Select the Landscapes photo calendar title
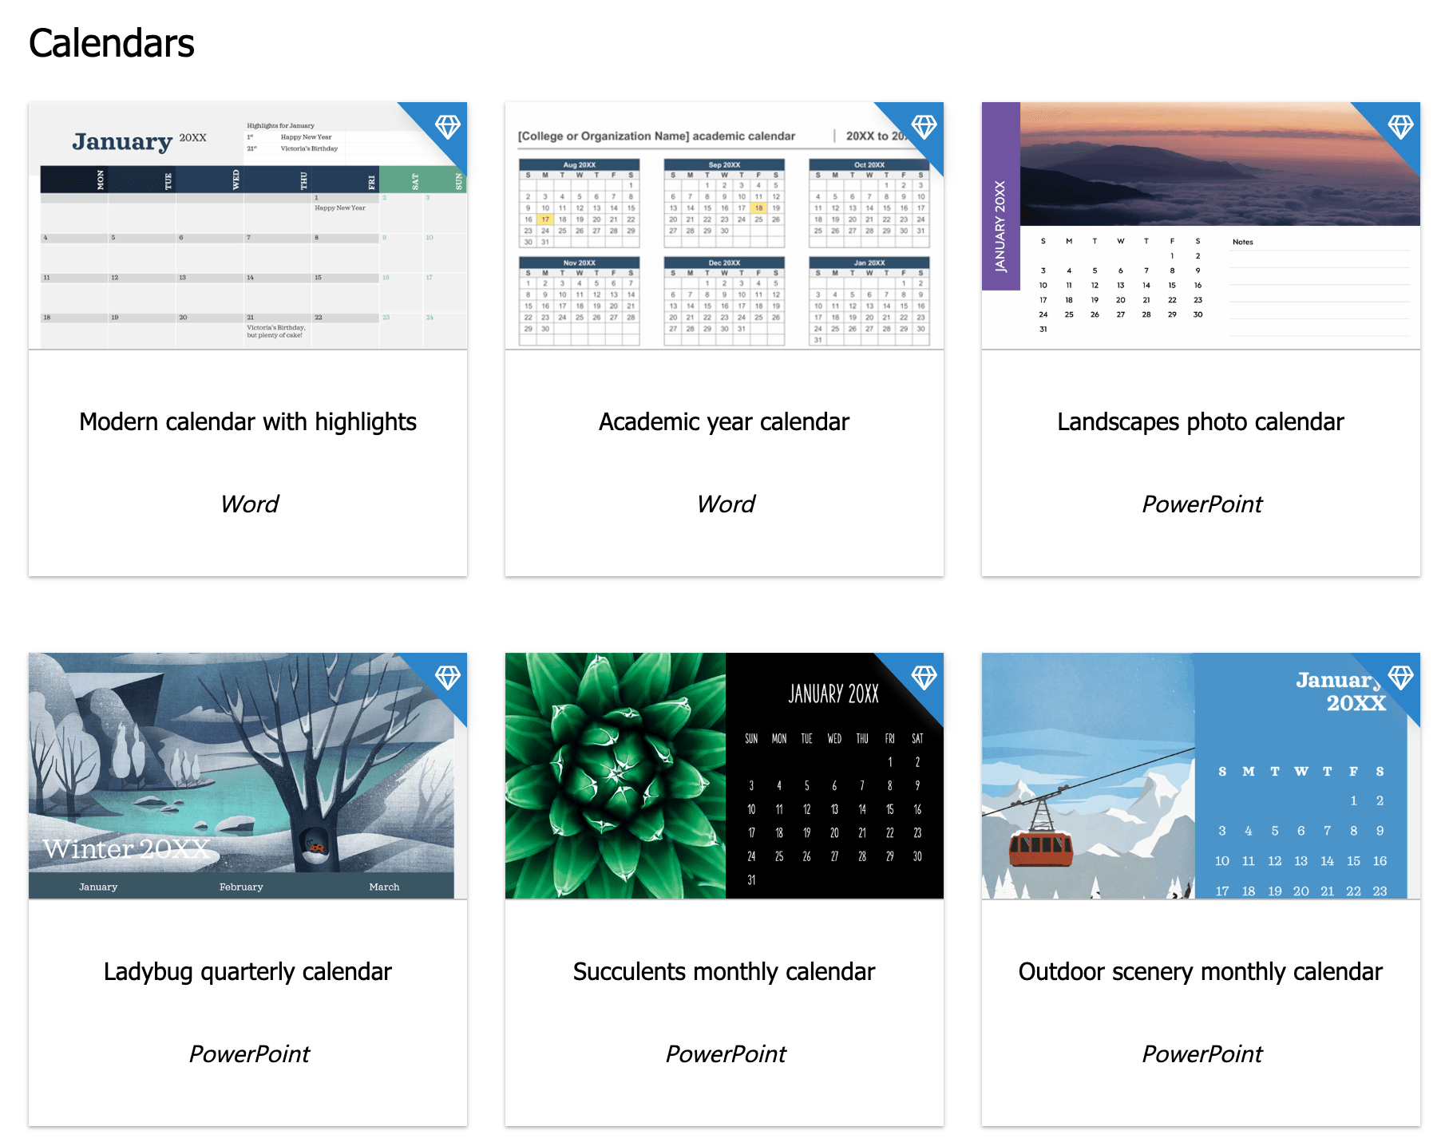The height and width of the screenshot is (1146, 1445). pyautogui.click(x=1199, y=421)
